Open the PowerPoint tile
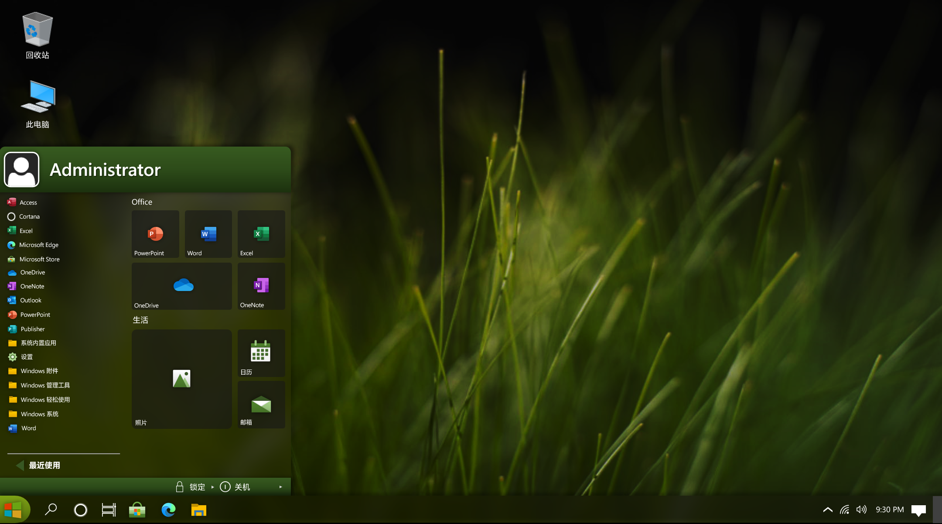The height and width of the screenshot is (524, 942). [155, 234]
